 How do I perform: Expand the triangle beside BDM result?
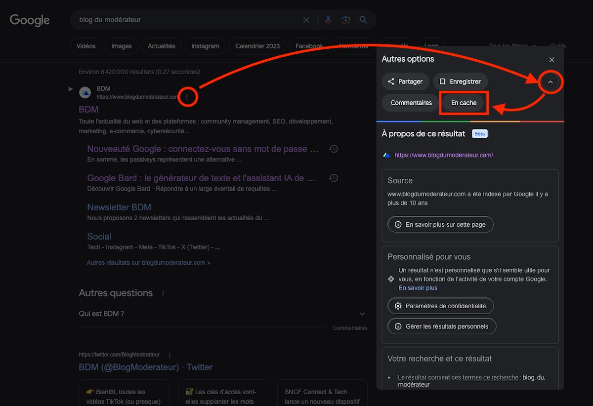coord(71,89)
